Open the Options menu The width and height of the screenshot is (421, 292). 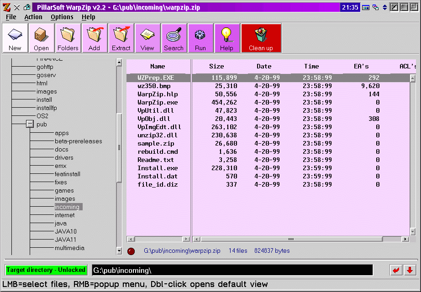point(62,17)
